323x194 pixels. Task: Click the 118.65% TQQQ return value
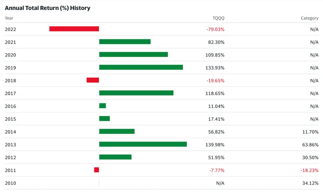[x=215, y=93]
